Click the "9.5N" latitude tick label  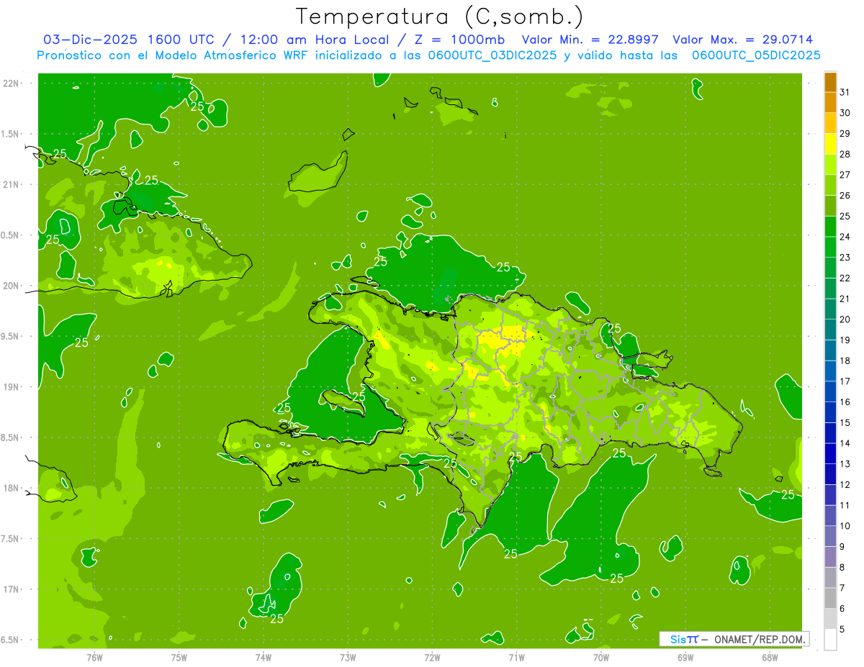pyautogui.click(x=11, y=336)
